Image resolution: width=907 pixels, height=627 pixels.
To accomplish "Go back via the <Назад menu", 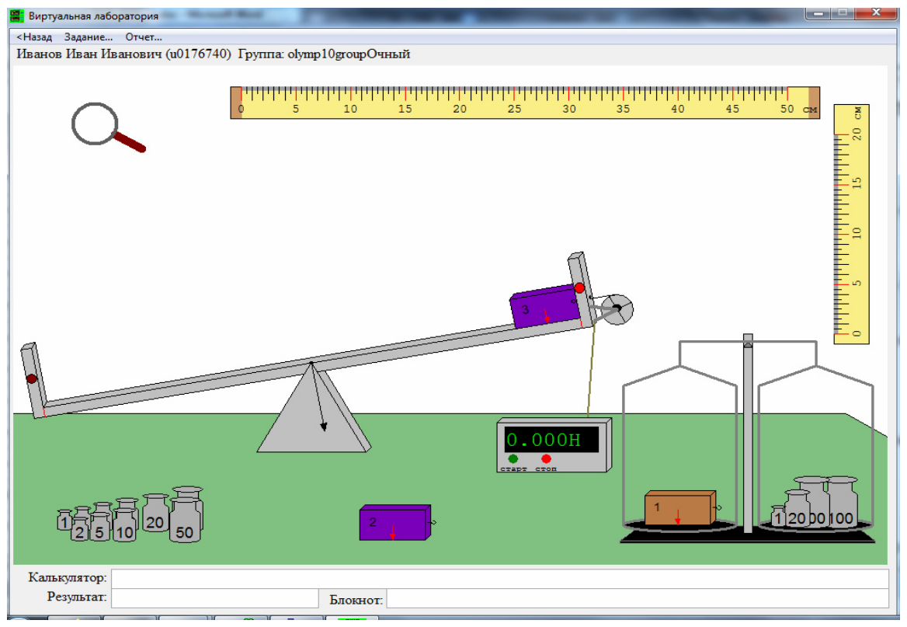I will point(34,37).
